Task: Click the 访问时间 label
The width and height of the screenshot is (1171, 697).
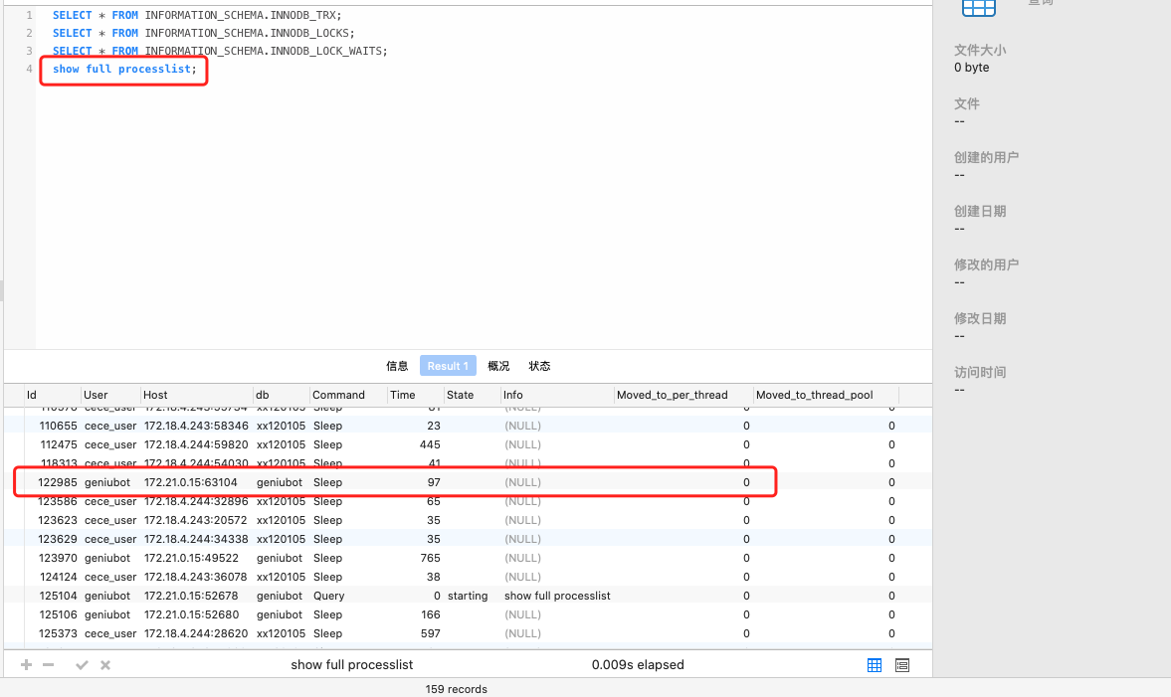Action: coord(980,373)
